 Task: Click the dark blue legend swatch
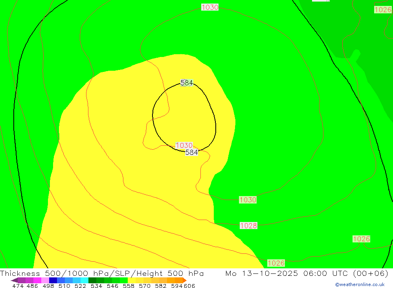pos(53,280)
